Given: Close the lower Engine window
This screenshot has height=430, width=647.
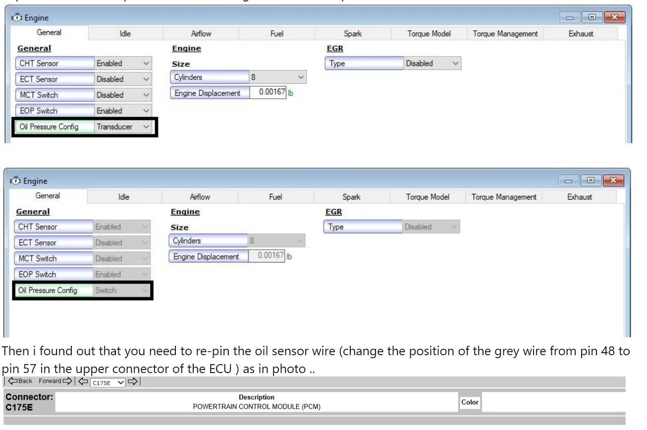Looking at the screenshot, I should tap(613, 180).
